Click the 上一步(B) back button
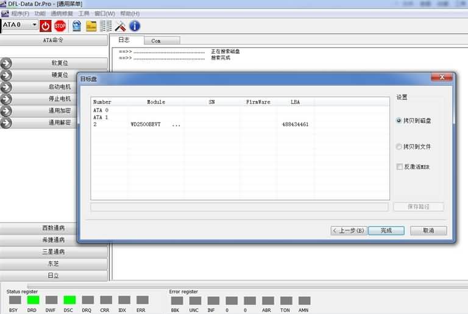468x314 pixels. click(x=349, y=230)
